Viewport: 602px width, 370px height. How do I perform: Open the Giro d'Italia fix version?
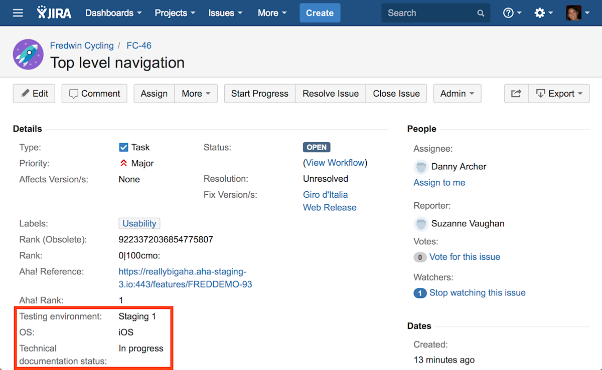[x=326, y=195]
